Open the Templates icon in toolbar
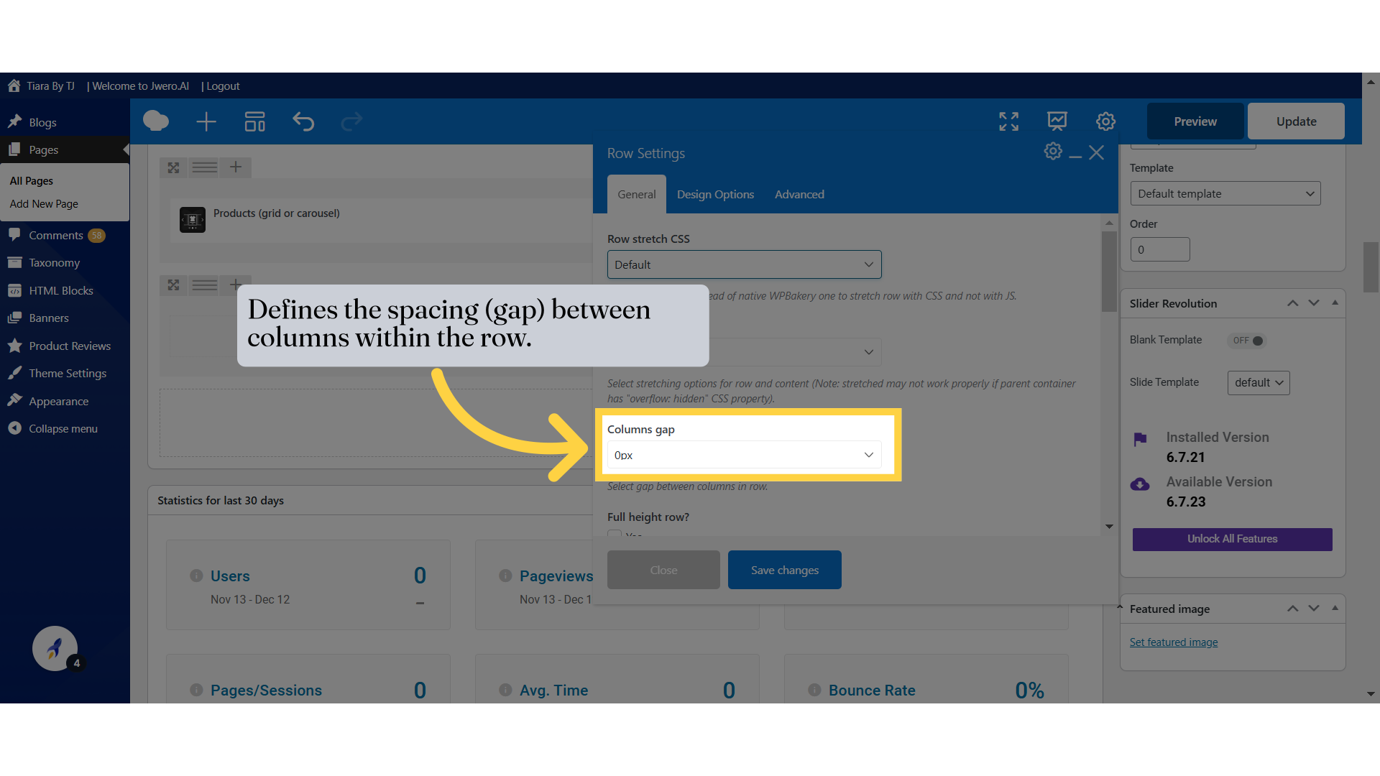Screen dimensions: 1380x776 coord(254,121)
